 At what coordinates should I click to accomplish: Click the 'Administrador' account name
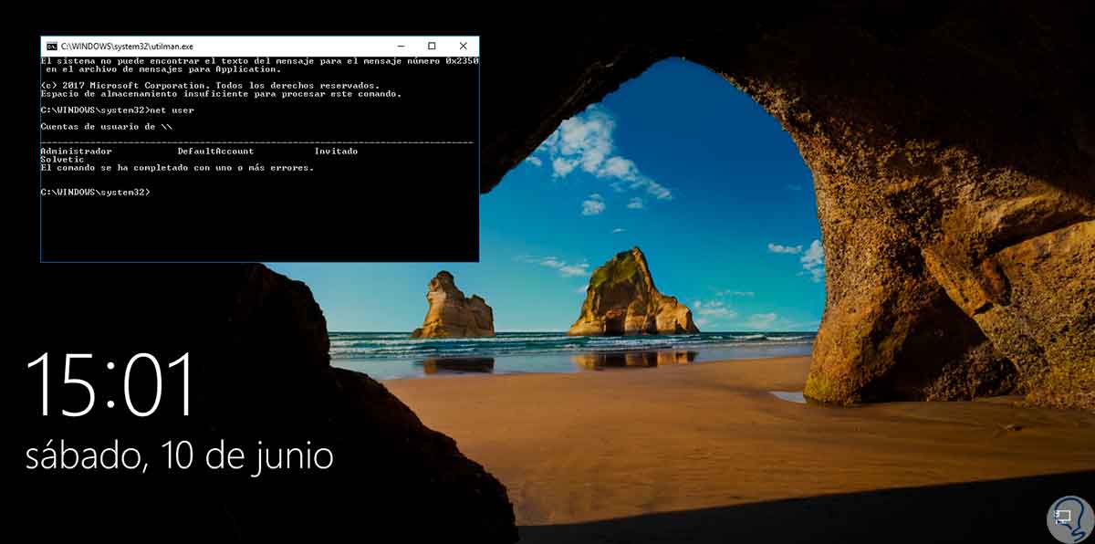[77, 151]
